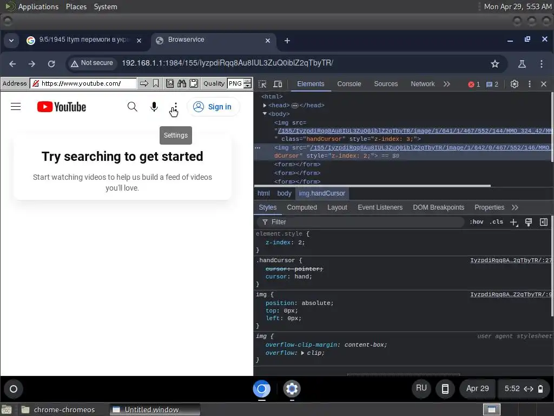Viewport: 554px width, 416px height.
Task: Expand the overflow clip shorthand triangle
Action: click(302, 353)
